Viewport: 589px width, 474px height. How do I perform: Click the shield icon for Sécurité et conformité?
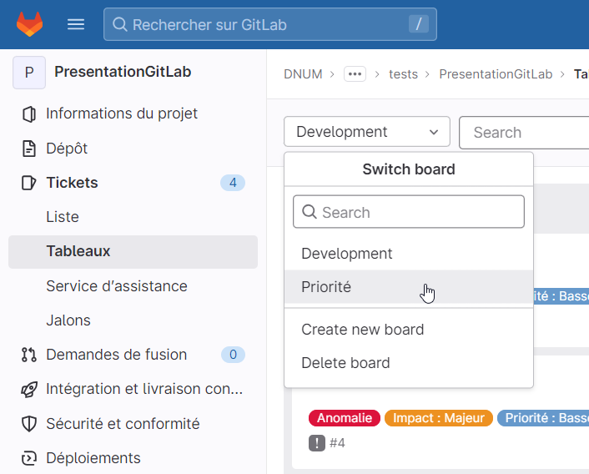pyautogui.click(x=29, y=424)
